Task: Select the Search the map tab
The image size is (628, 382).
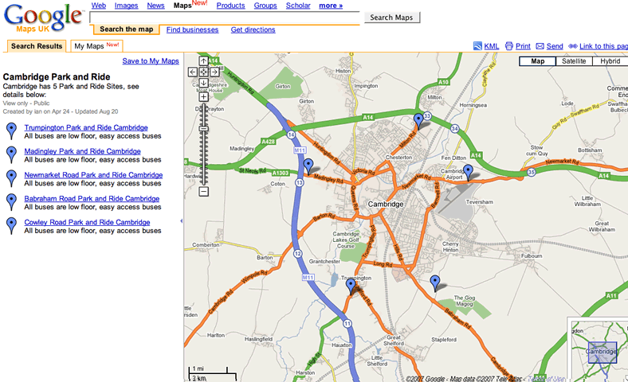Action: tap(126, 29)
